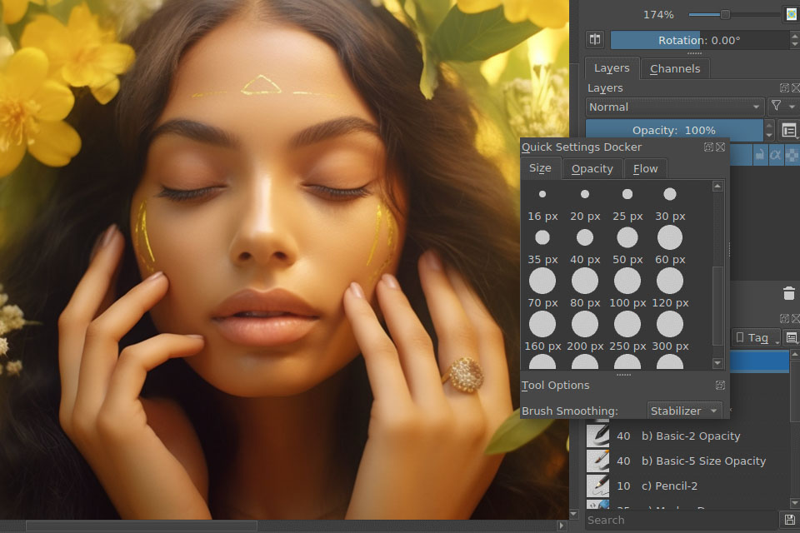This screenshot has width=800, height=533.
Task: Switch to the Layers tab
Action: click(x=612, y=68)
